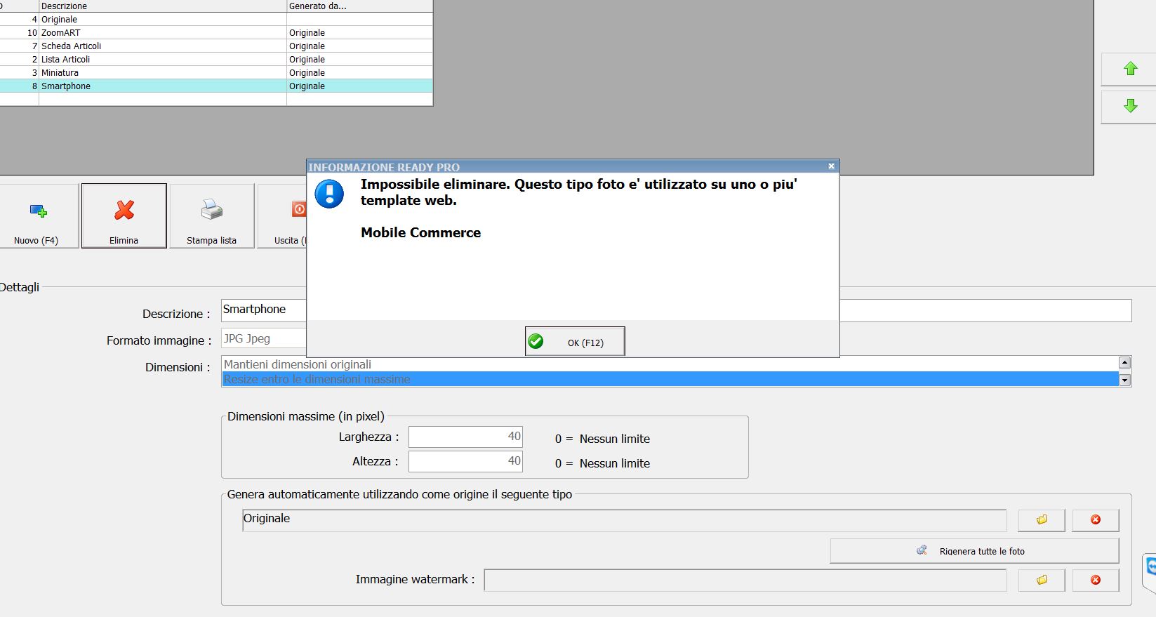Click the Nuovo (F4) button
This screenshot has height=617, width=1156.
[x=36, y=216]
